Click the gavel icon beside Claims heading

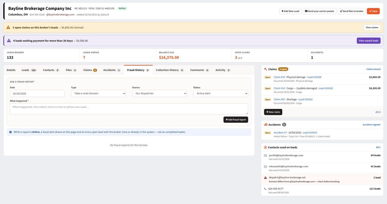pyautogui.click(x=266, y=69)
